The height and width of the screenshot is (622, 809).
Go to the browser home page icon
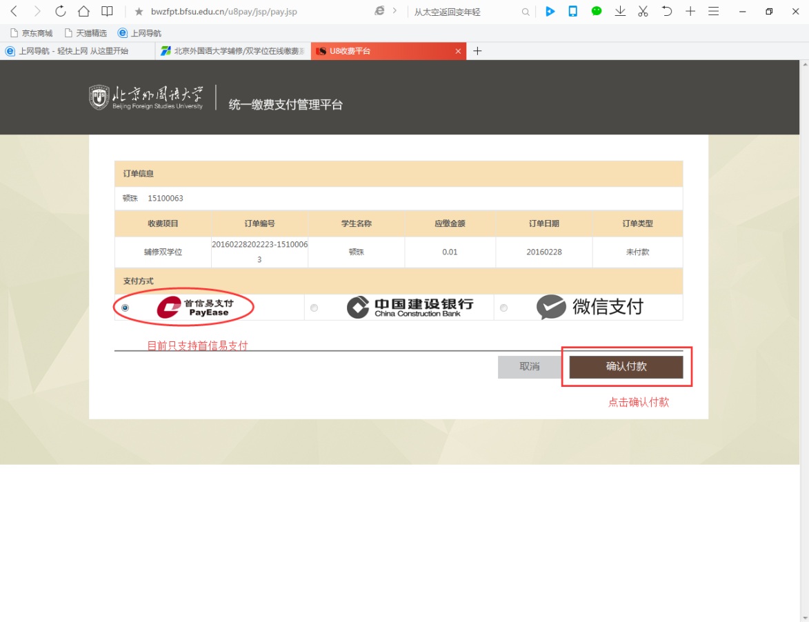83,11
